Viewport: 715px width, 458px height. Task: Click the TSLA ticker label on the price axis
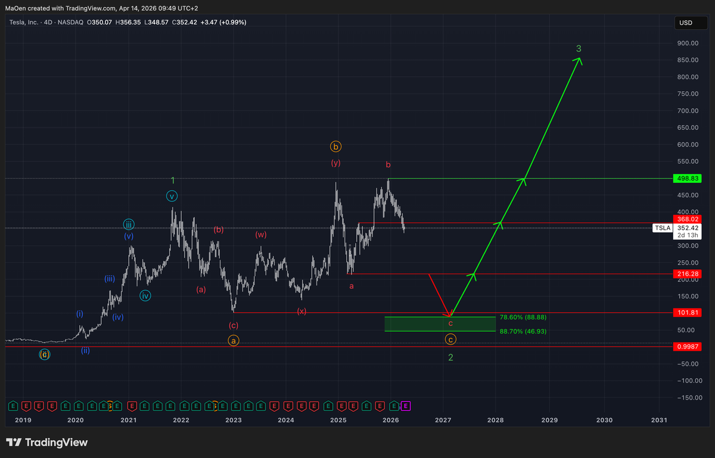(x=663, y=228)
